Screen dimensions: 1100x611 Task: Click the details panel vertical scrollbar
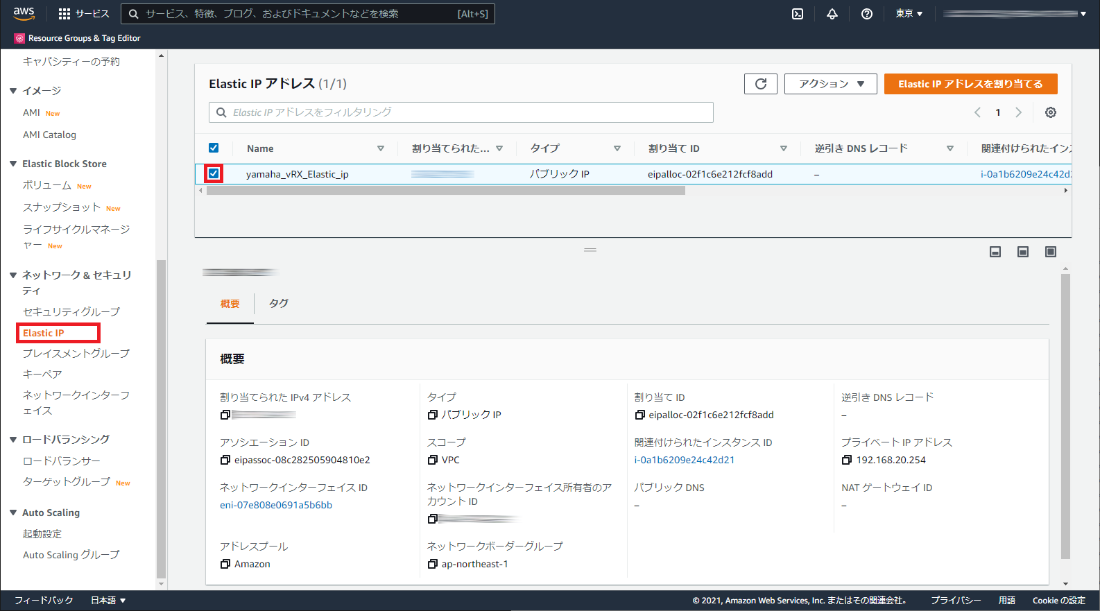[1065, 416]
